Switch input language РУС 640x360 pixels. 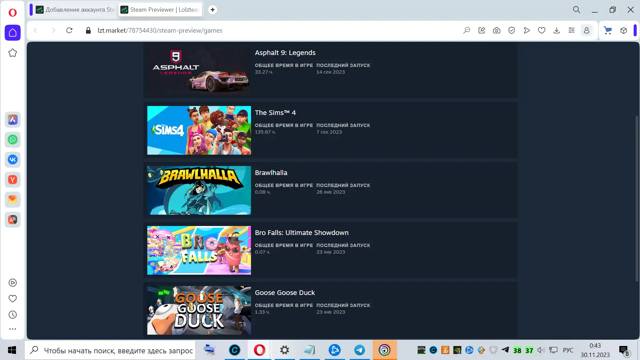[568, 350]
